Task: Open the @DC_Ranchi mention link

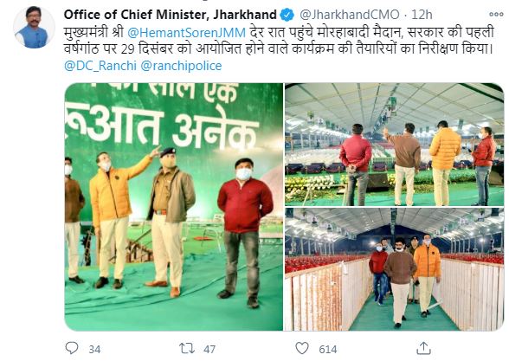Action: tap(100, 66)
